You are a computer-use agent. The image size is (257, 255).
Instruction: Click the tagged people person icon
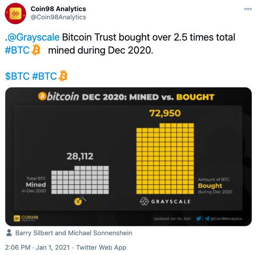[9, 233]
